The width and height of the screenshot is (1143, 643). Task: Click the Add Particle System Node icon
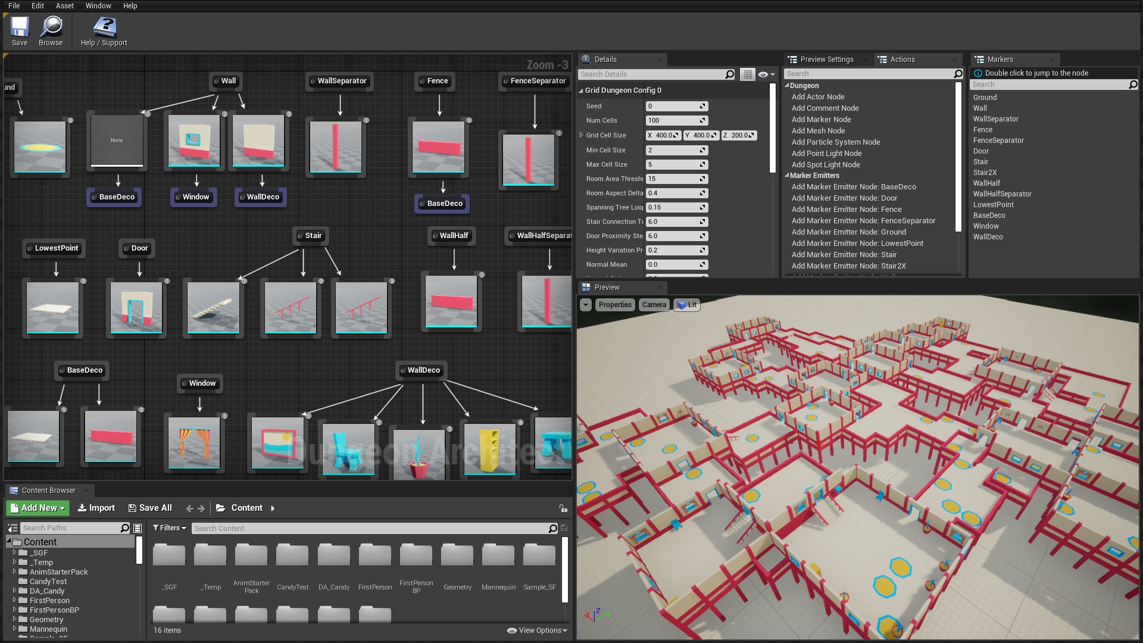click(x=836, y=141)
